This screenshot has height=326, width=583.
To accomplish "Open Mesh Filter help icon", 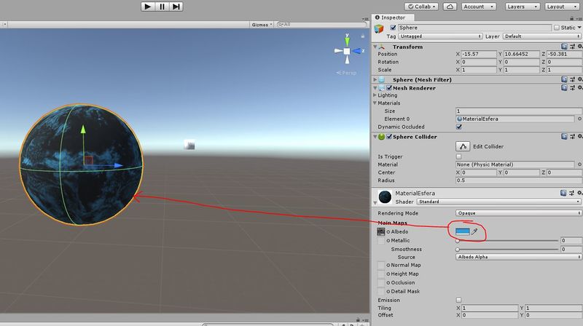I will tap(564, 79).
